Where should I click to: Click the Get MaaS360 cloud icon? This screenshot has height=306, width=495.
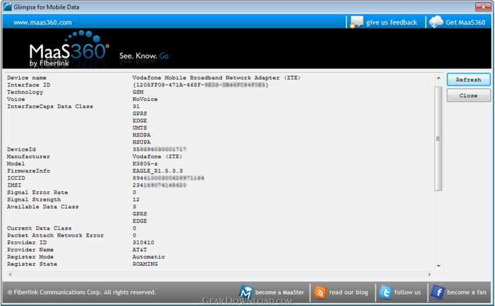436,22
